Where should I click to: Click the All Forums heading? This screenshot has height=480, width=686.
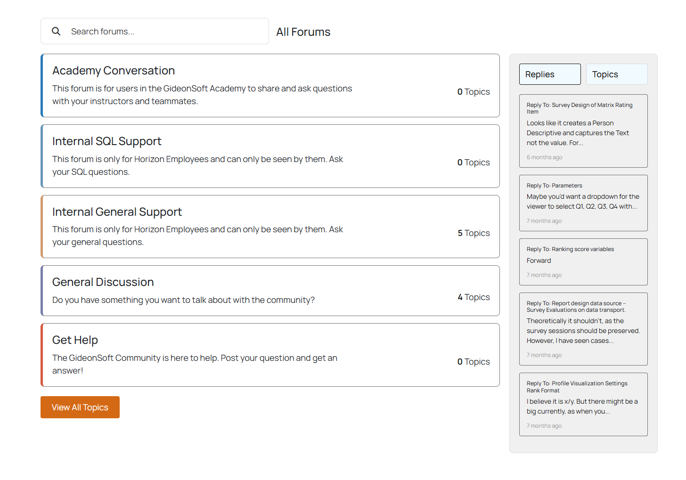tap(303, 32)
